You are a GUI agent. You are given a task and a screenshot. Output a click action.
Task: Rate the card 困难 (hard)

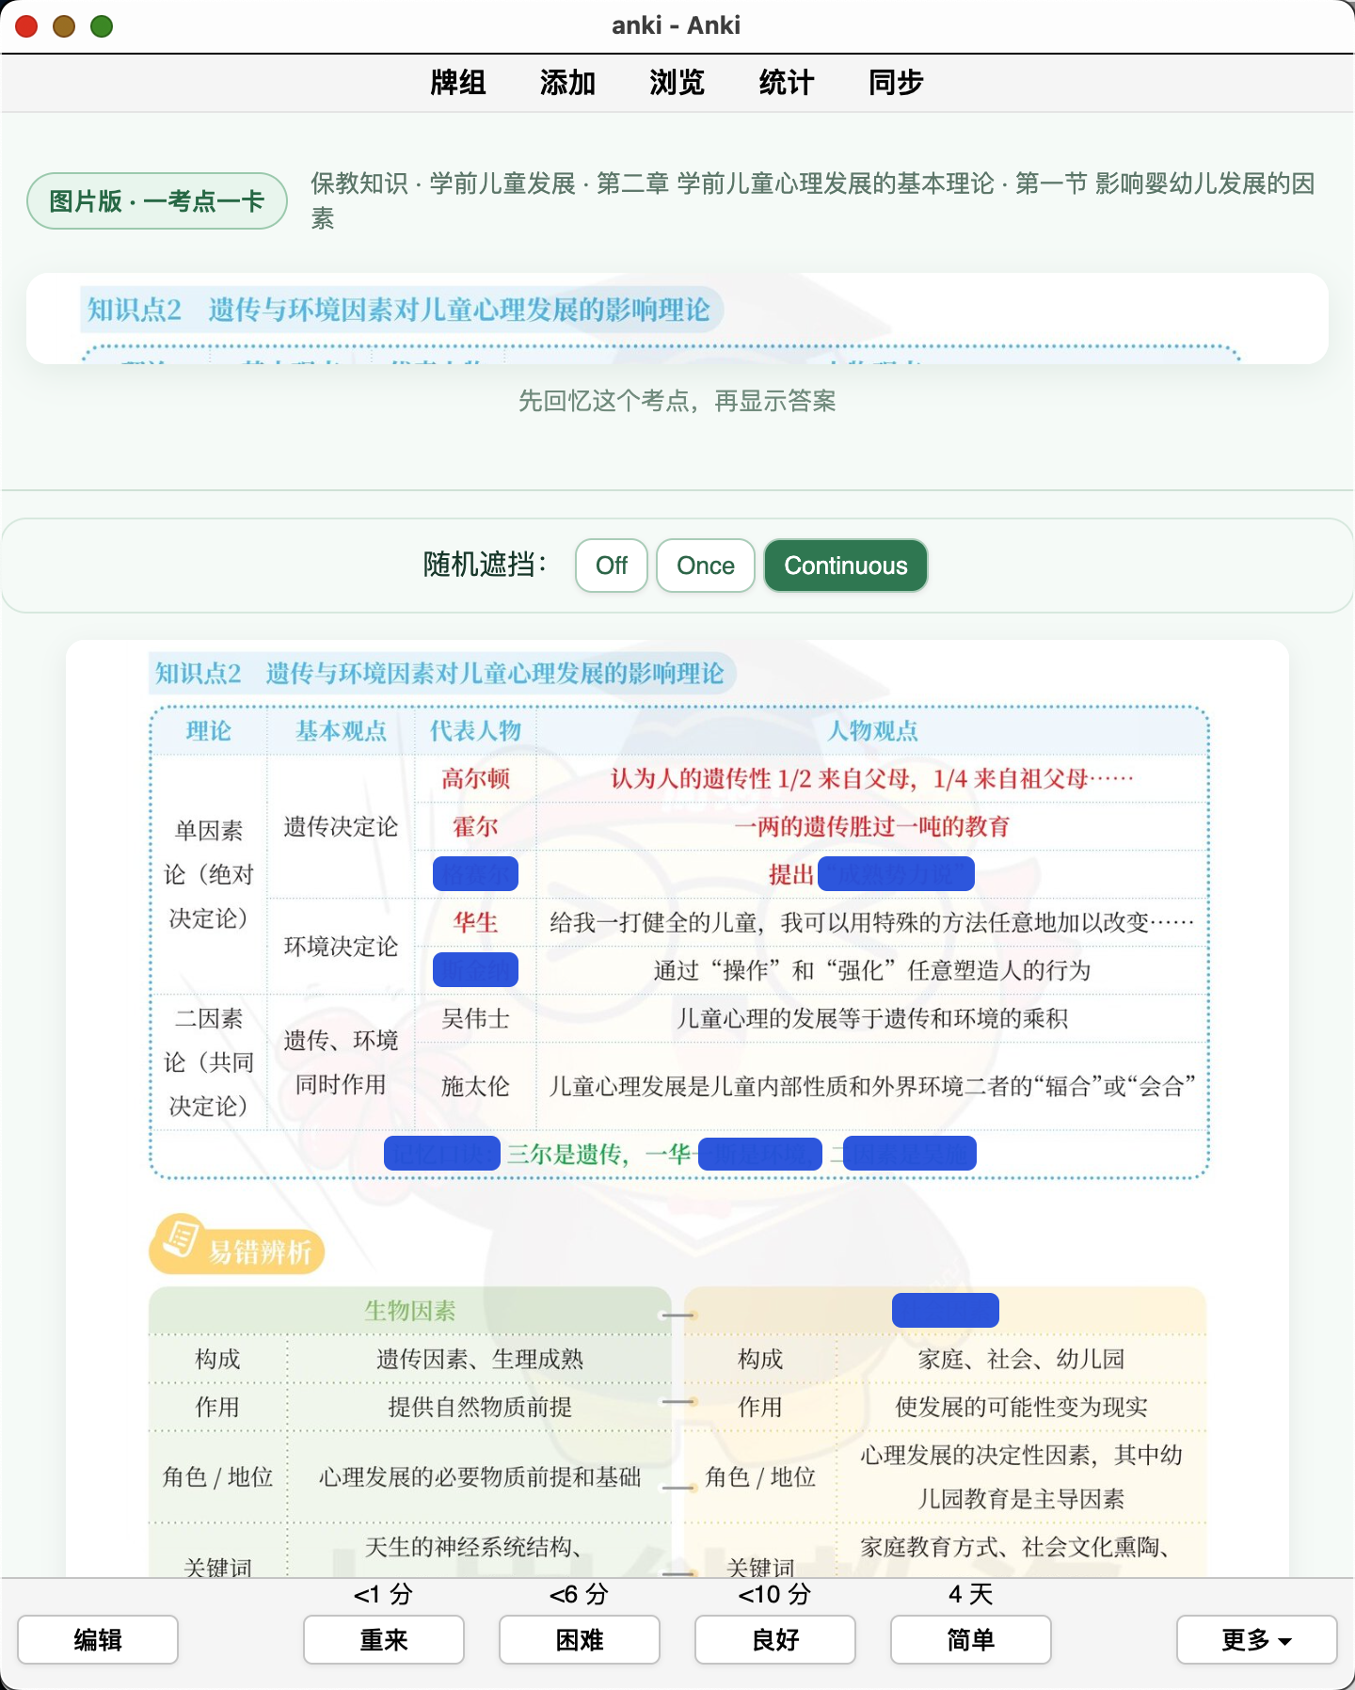click(580, 1640)
